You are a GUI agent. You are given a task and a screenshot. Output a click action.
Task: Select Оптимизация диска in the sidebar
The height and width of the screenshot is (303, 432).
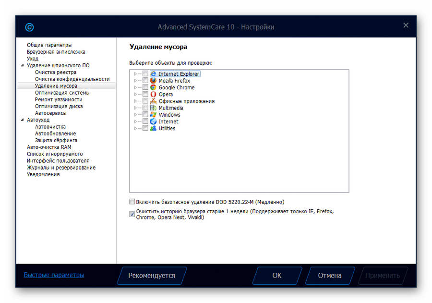tap(59, 106)
